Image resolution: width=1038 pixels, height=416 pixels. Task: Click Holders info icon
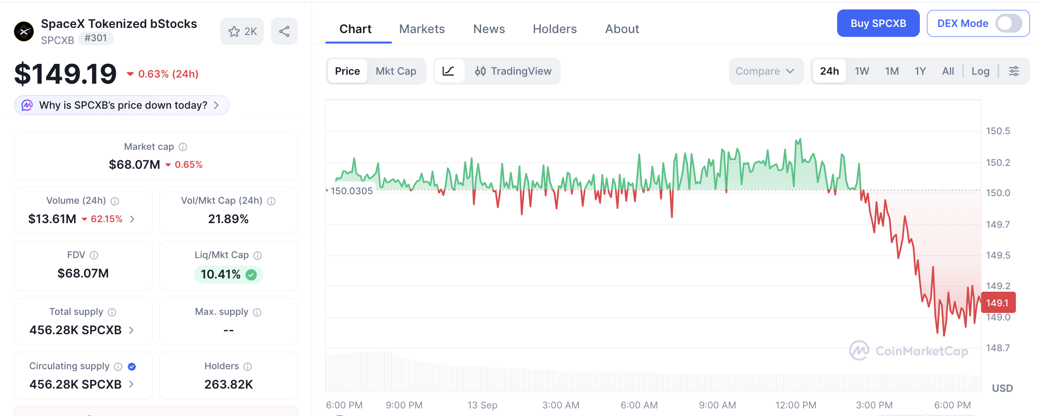pos(248,366)
